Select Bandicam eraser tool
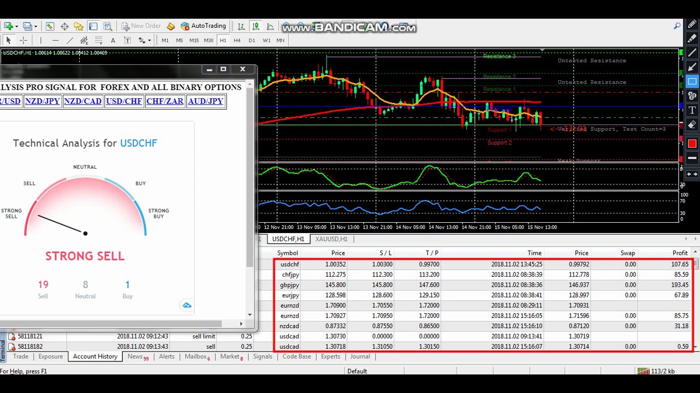The width and height of the screenshot is (700, 393). (x=692, y=125)
